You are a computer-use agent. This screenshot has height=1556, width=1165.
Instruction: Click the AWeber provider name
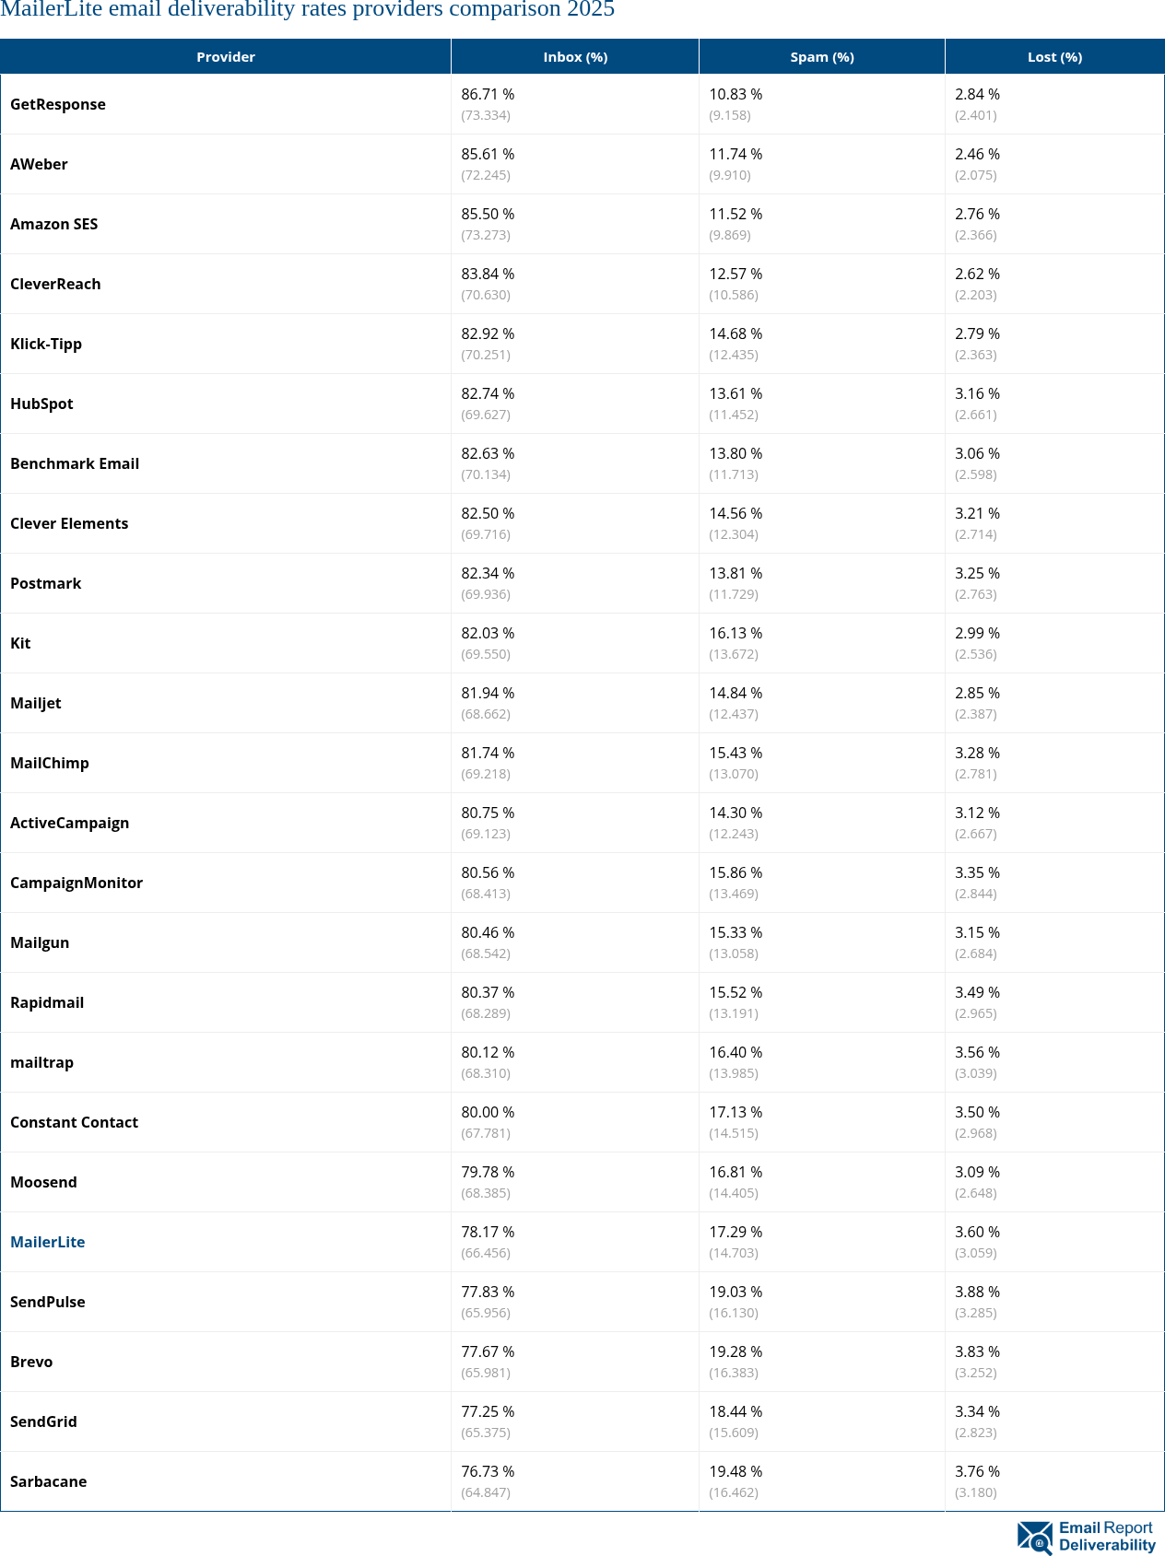point(39,164)
